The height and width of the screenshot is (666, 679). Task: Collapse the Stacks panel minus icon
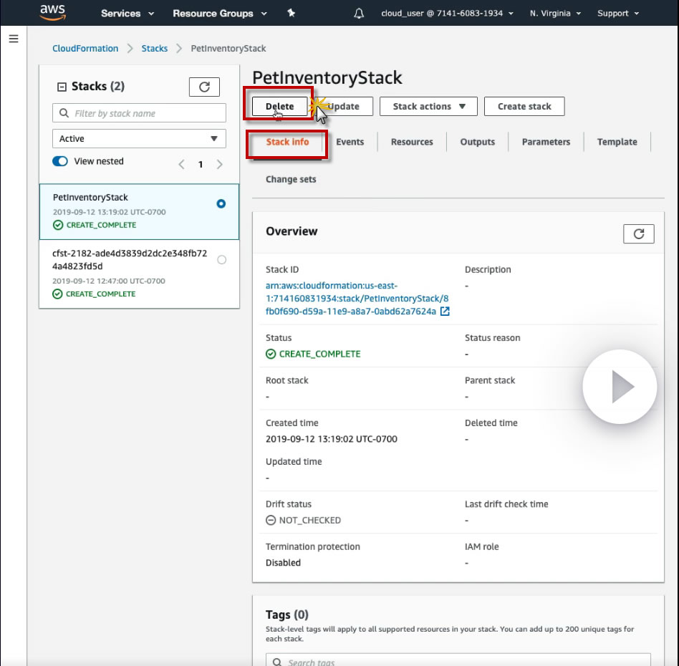coord(62,87)
